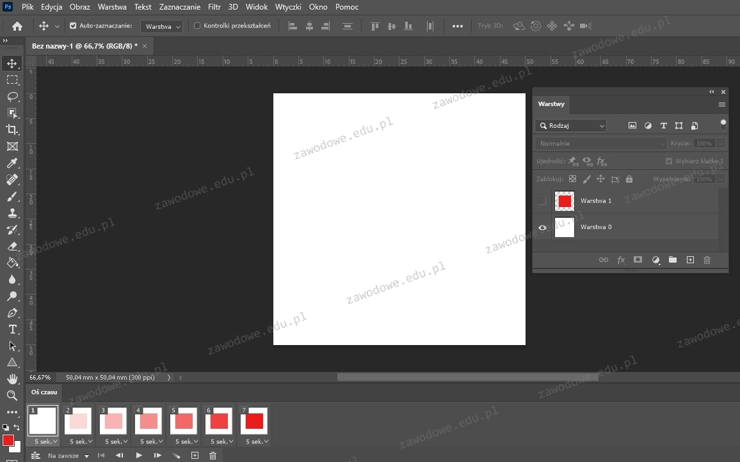This screenshot has width=740, height=462.
Task: Toggle lock transparent pixels
Action: [x=572, y=179]
